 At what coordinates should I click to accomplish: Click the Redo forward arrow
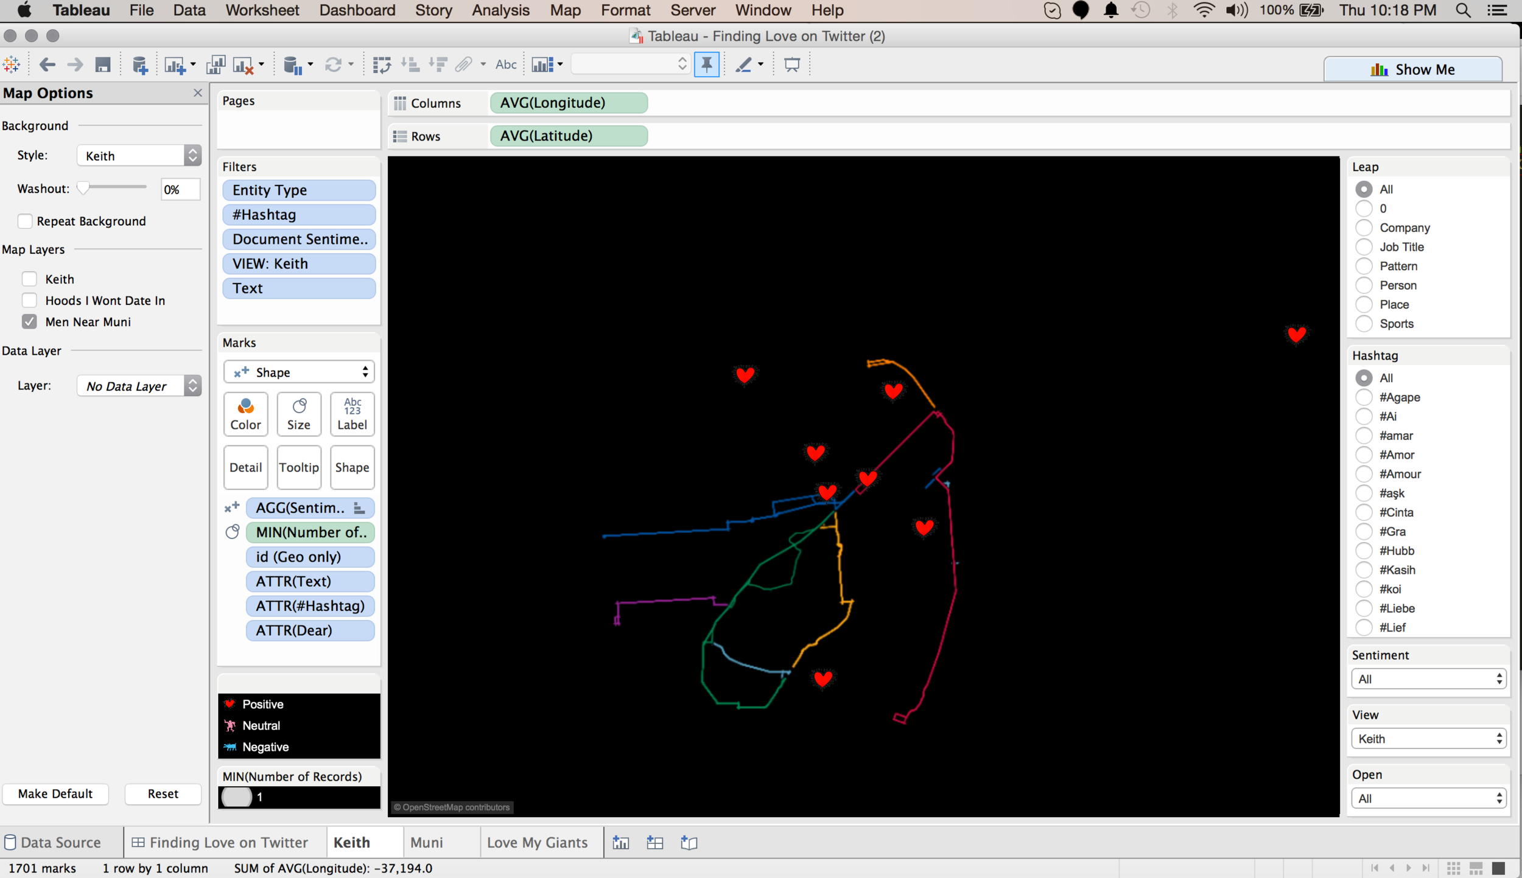(x=75, y=64)
